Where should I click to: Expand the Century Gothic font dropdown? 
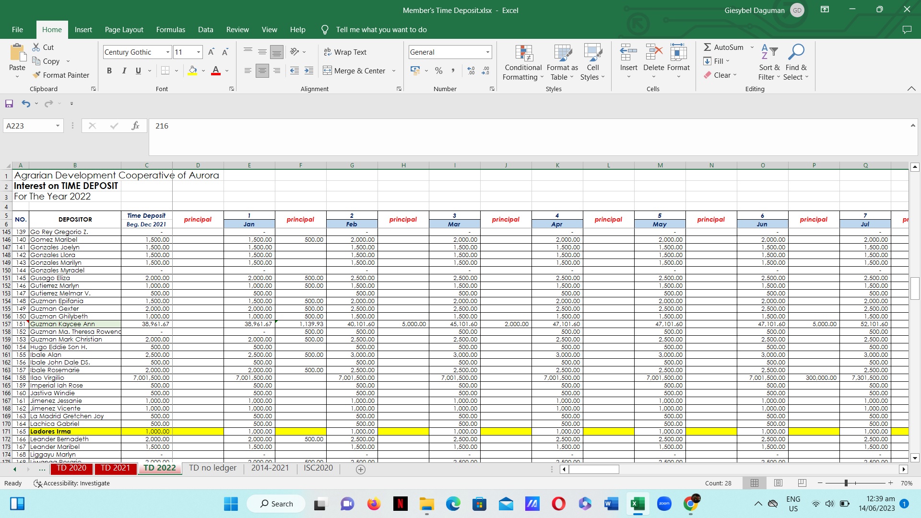coord(167,52)
